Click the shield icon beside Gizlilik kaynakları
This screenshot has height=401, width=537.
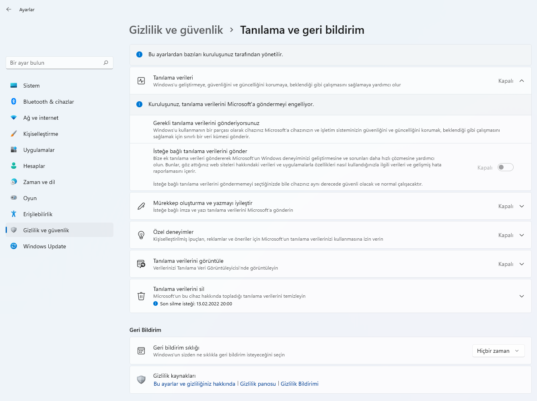[x=141, y=380]
